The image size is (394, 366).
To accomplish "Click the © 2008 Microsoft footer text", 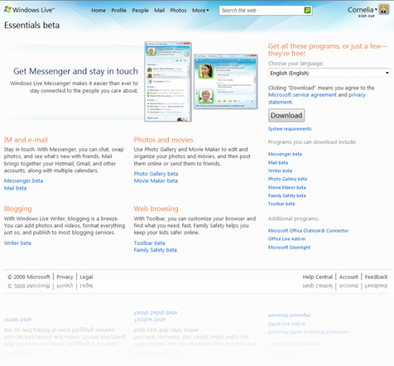I will [29, 277].
